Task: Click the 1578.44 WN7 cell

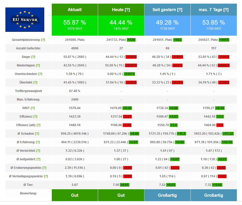Action: [x=75, y=108]
